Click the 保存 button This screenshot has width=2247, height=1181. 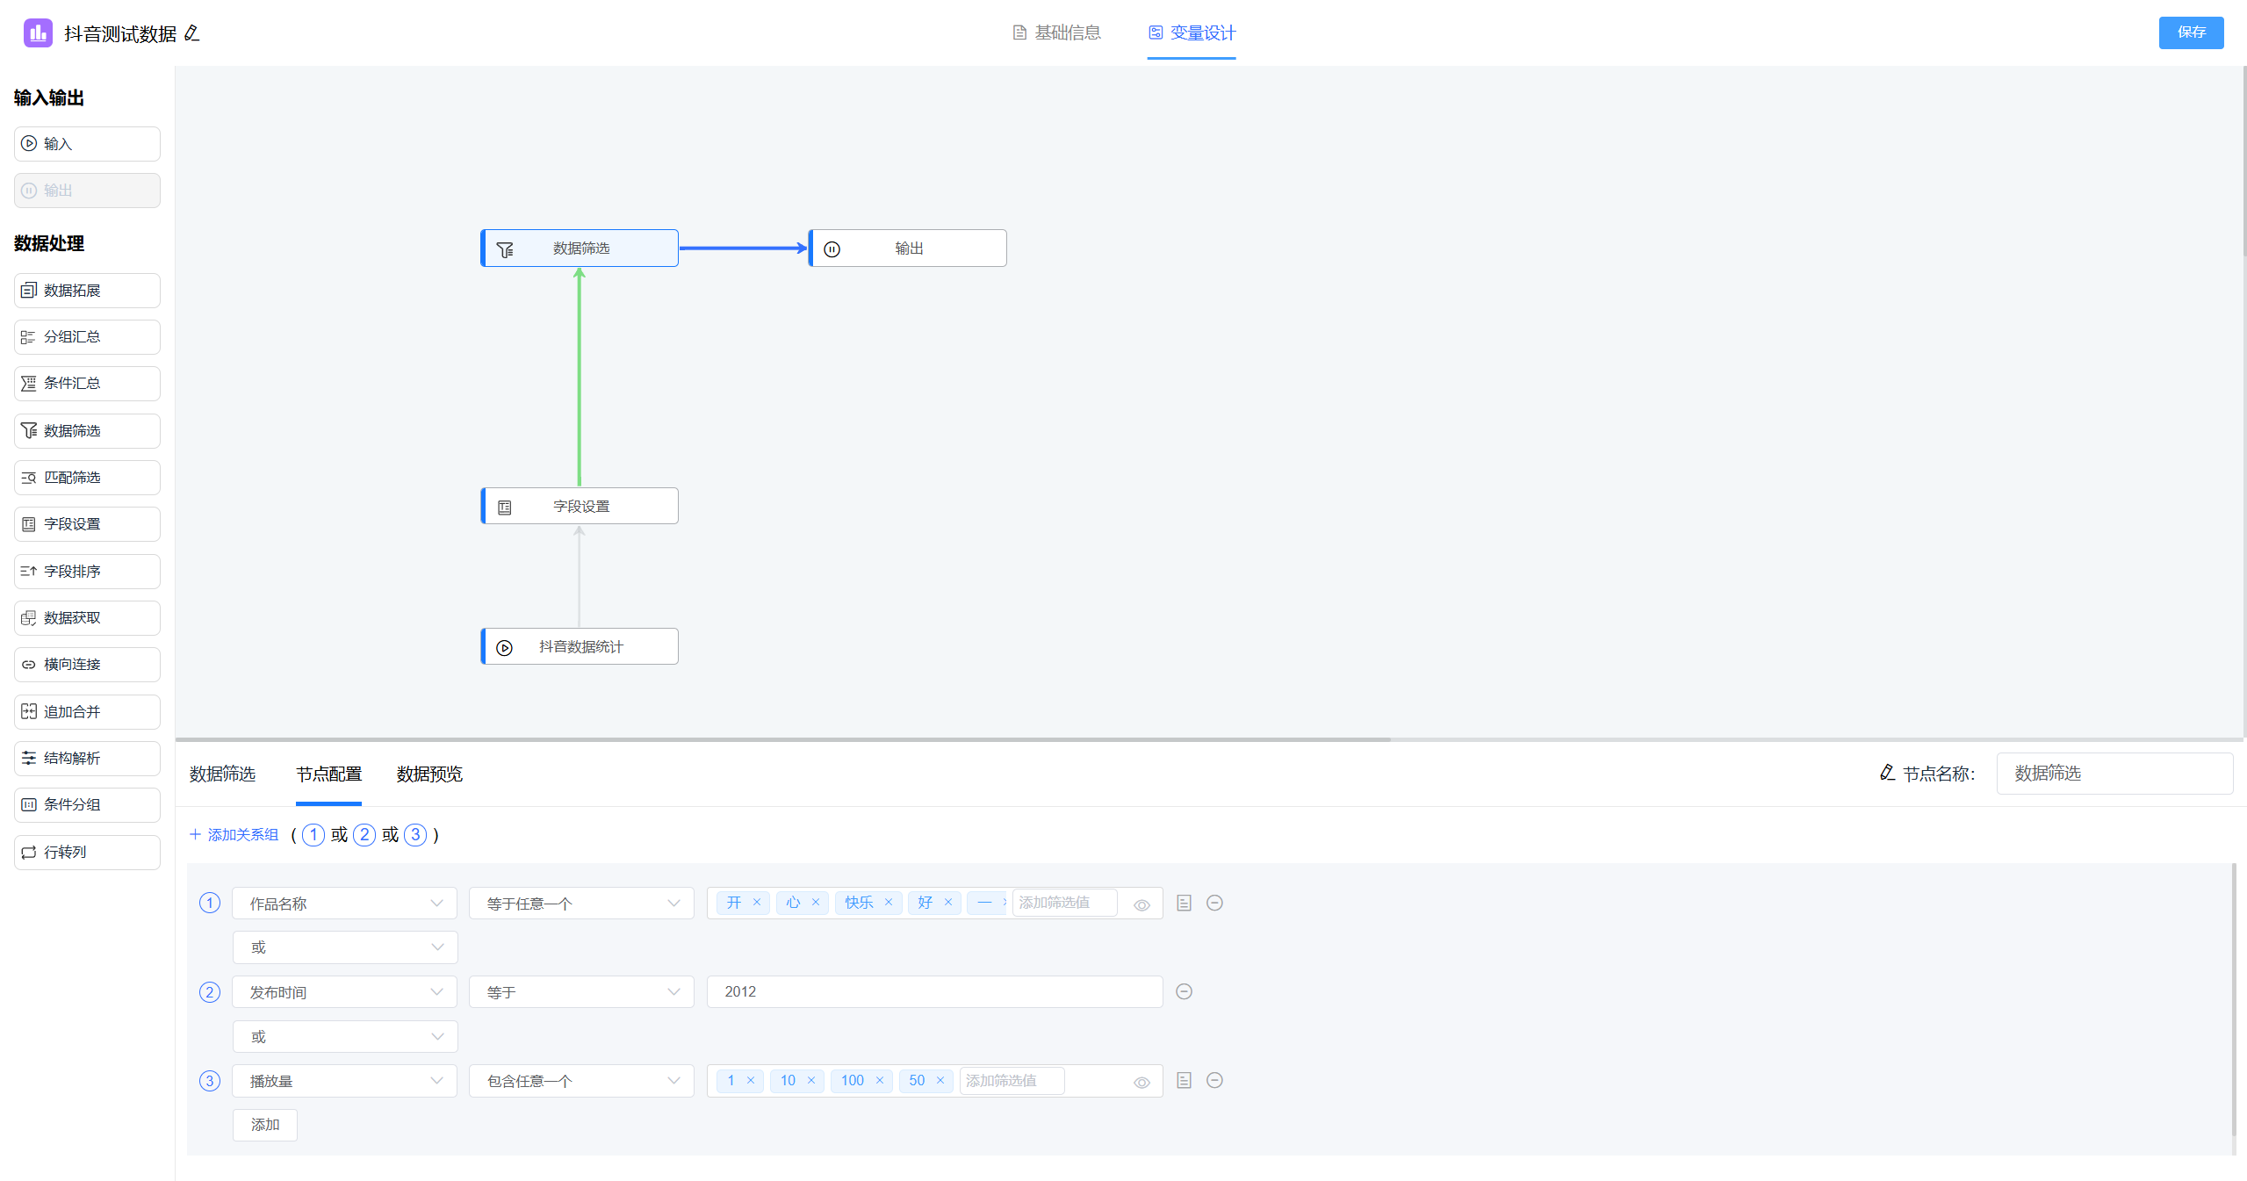[x=2190, y=32]
